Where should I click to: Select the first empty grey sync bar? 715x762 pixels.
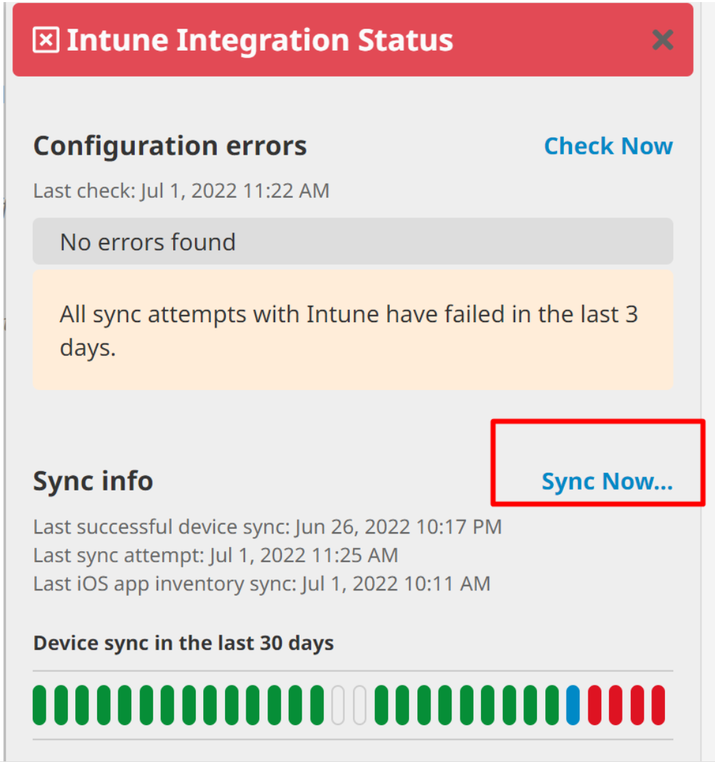click(338, 705)
